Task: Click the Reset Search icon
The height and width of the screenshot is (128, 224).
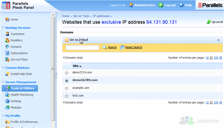Action: (122, 47)
